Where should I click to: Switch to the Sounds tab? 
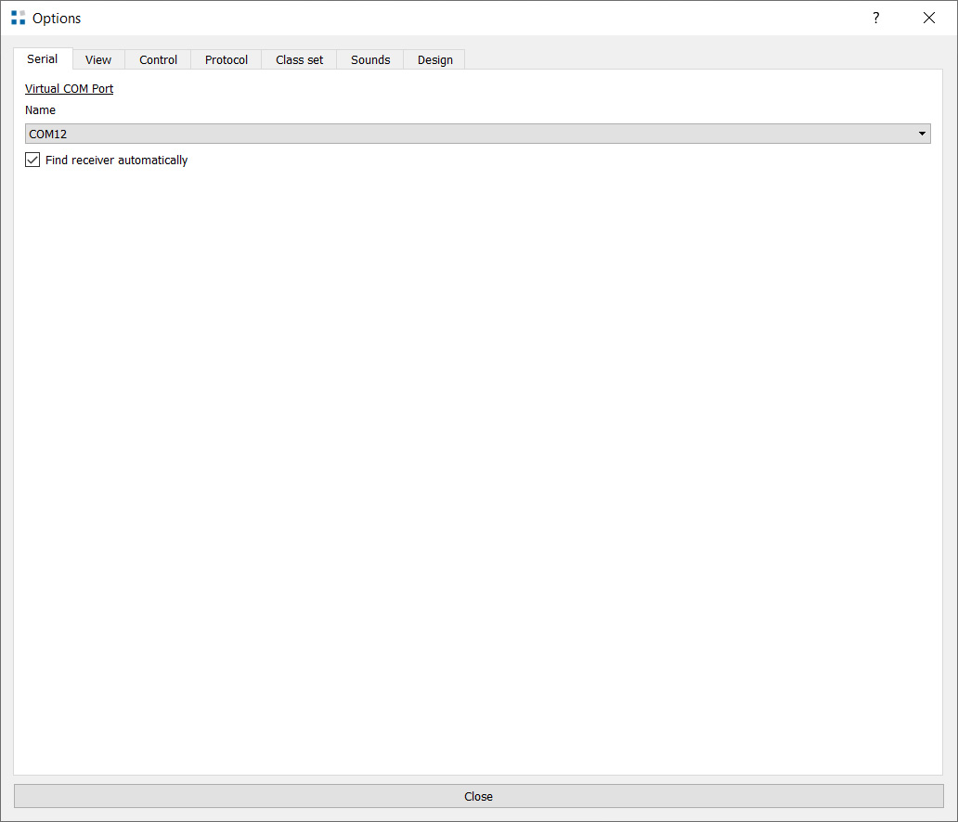click(370, 59)
